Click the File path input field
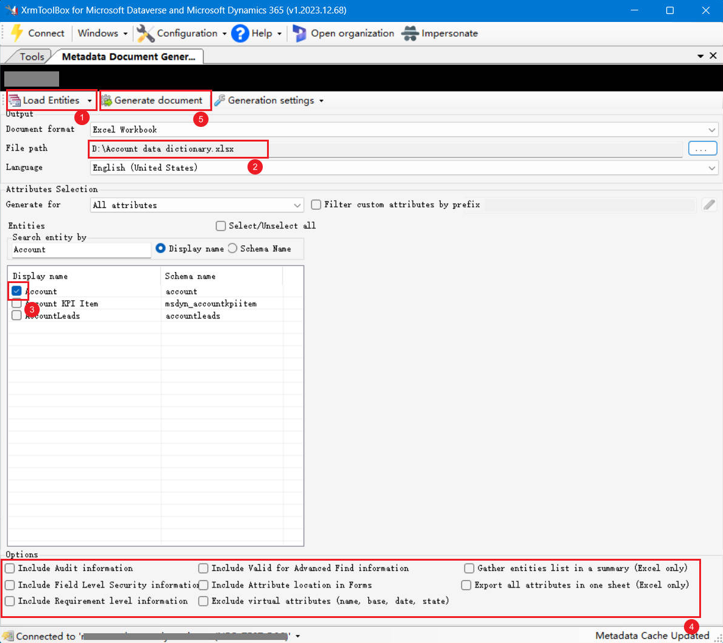This screenshot has height=643, width=723. click(x=386, y=149)
